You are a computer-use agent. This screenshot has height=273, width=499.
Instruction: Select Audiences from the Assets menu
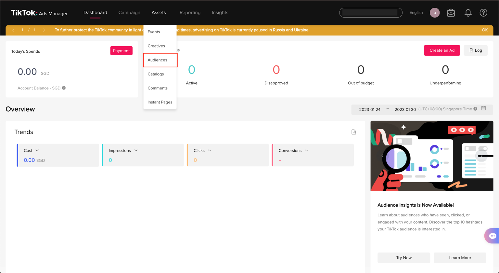(x=157, y=60)
